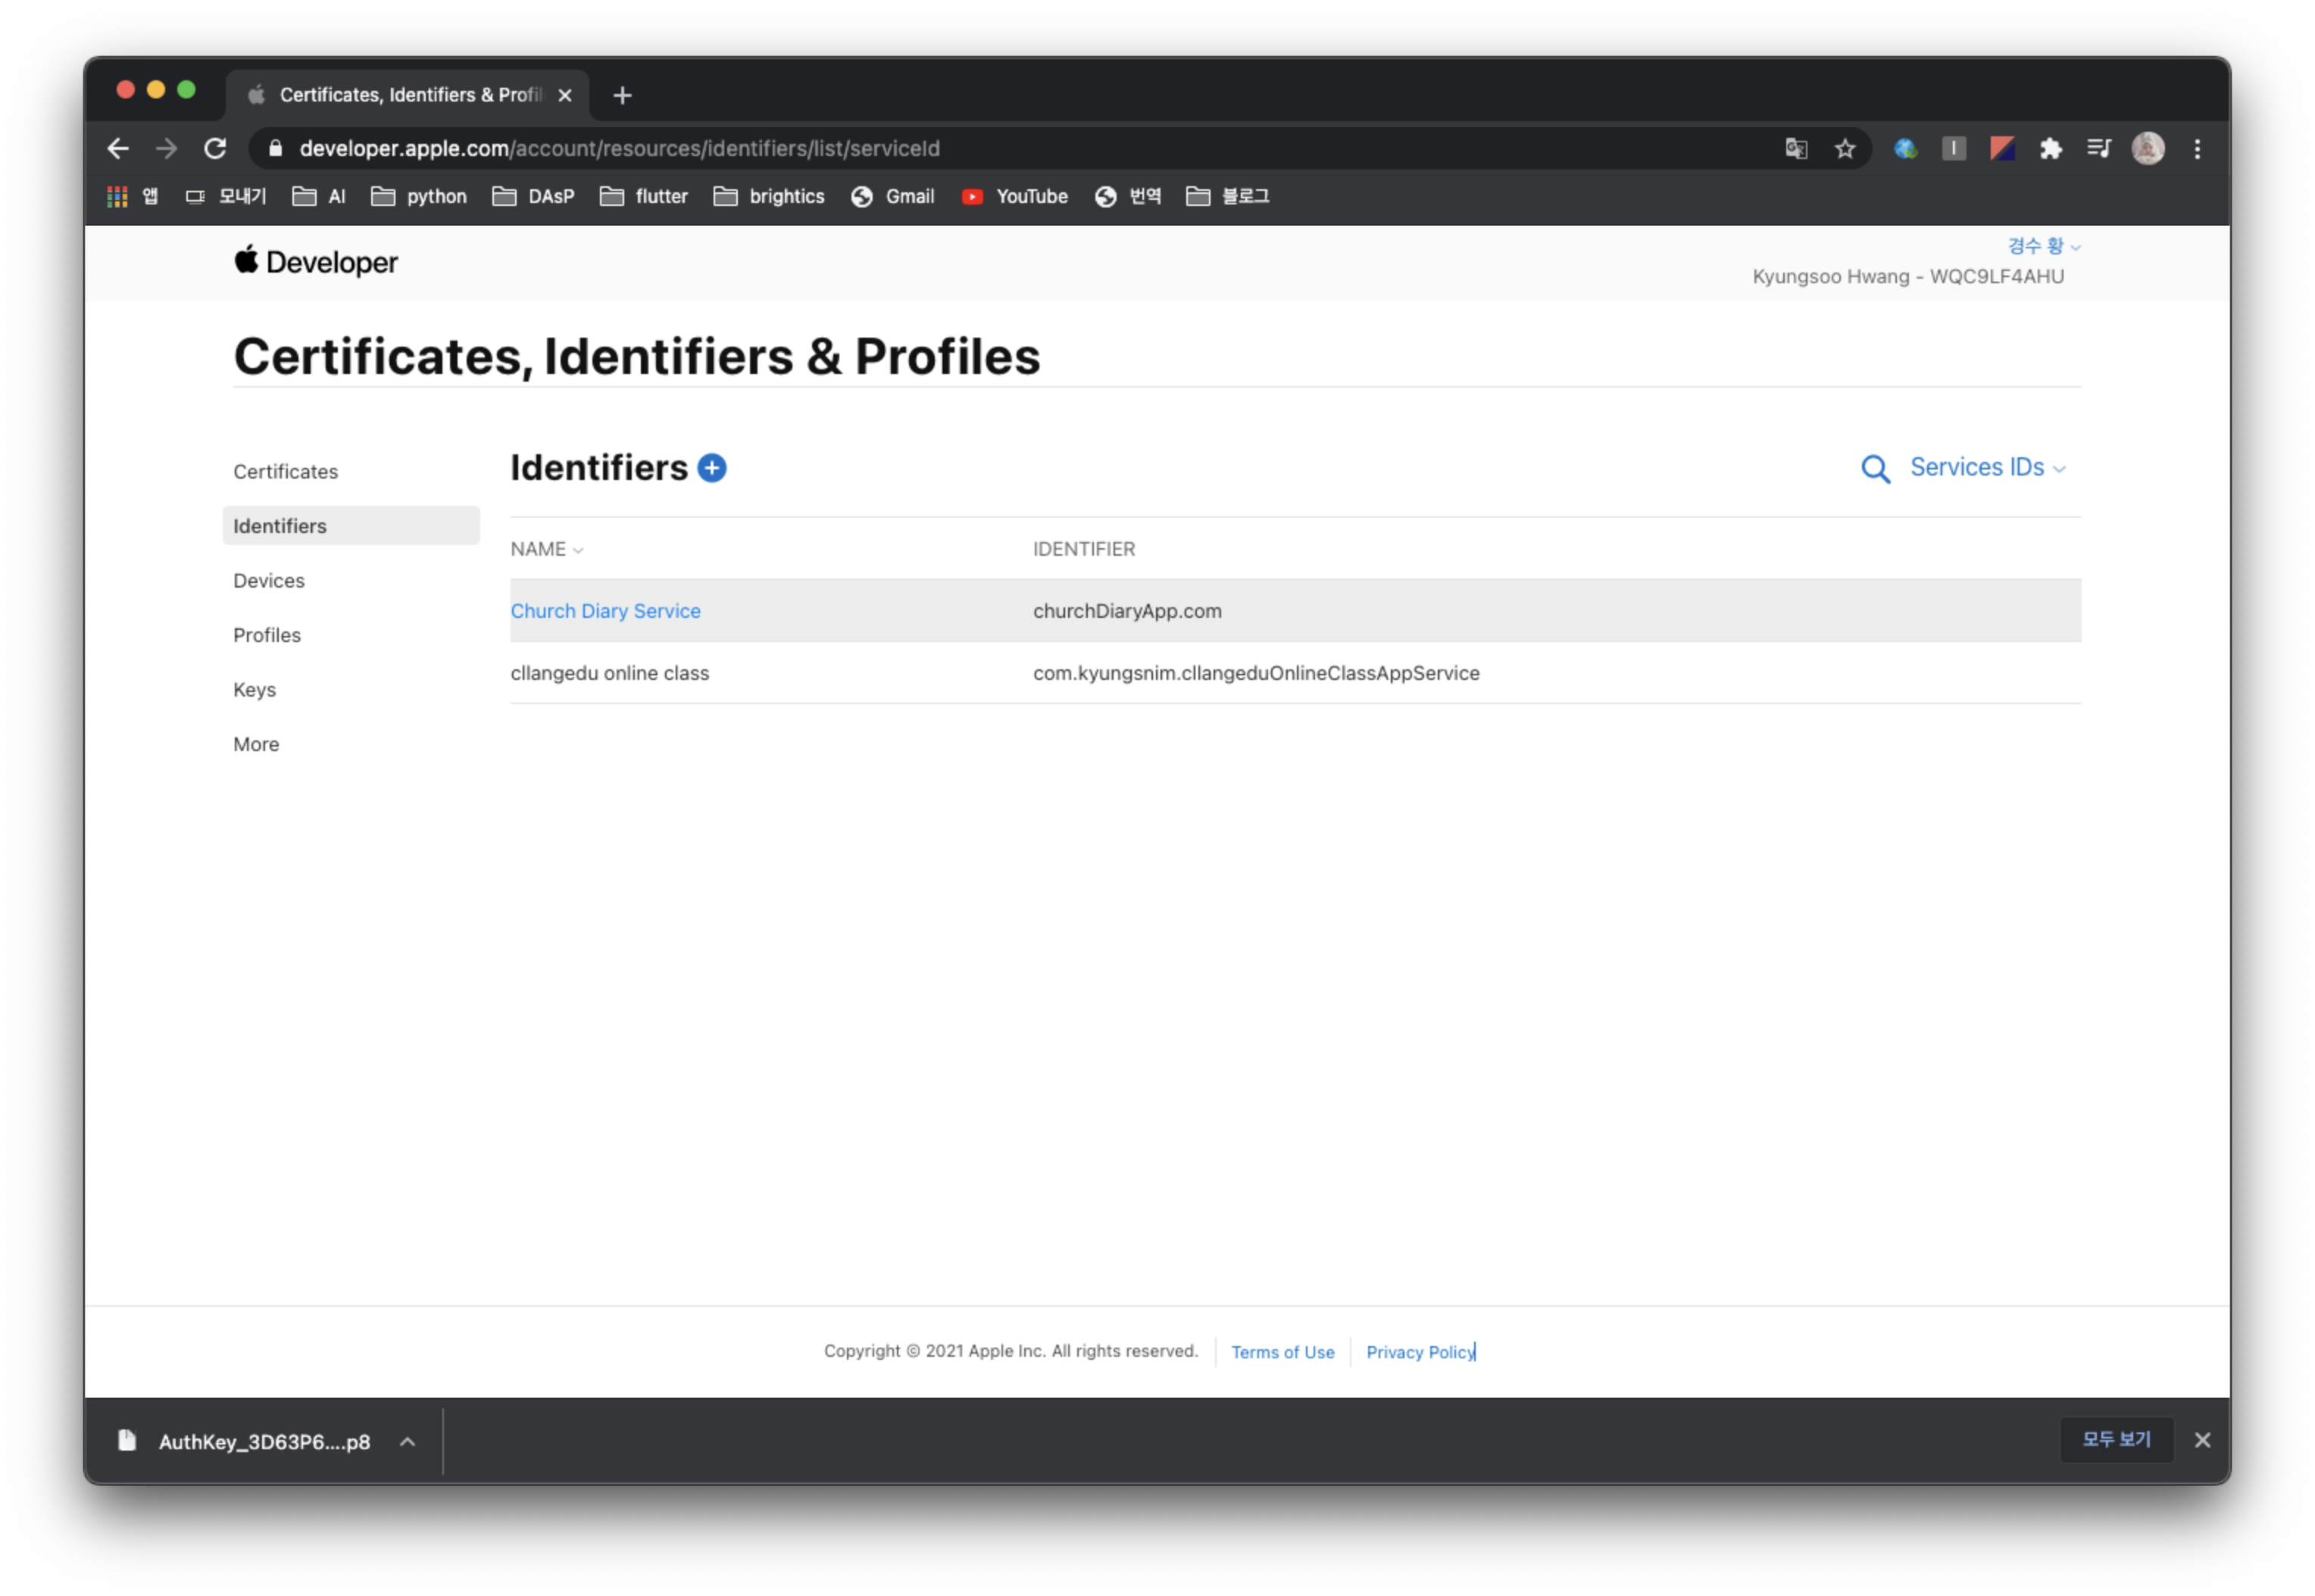Open the Certificates sidebar section

point(285,472)
